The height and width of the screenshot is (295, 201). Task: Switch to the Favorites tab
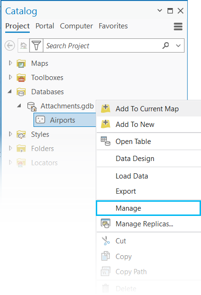coord(113,26)
